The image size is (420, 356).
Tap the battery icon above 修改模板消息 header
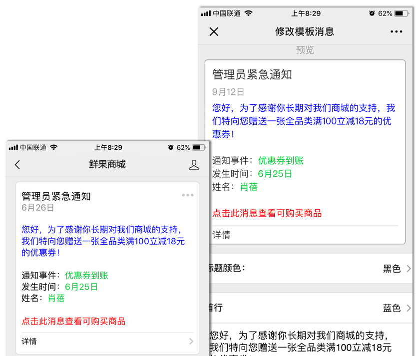[401, 13]
